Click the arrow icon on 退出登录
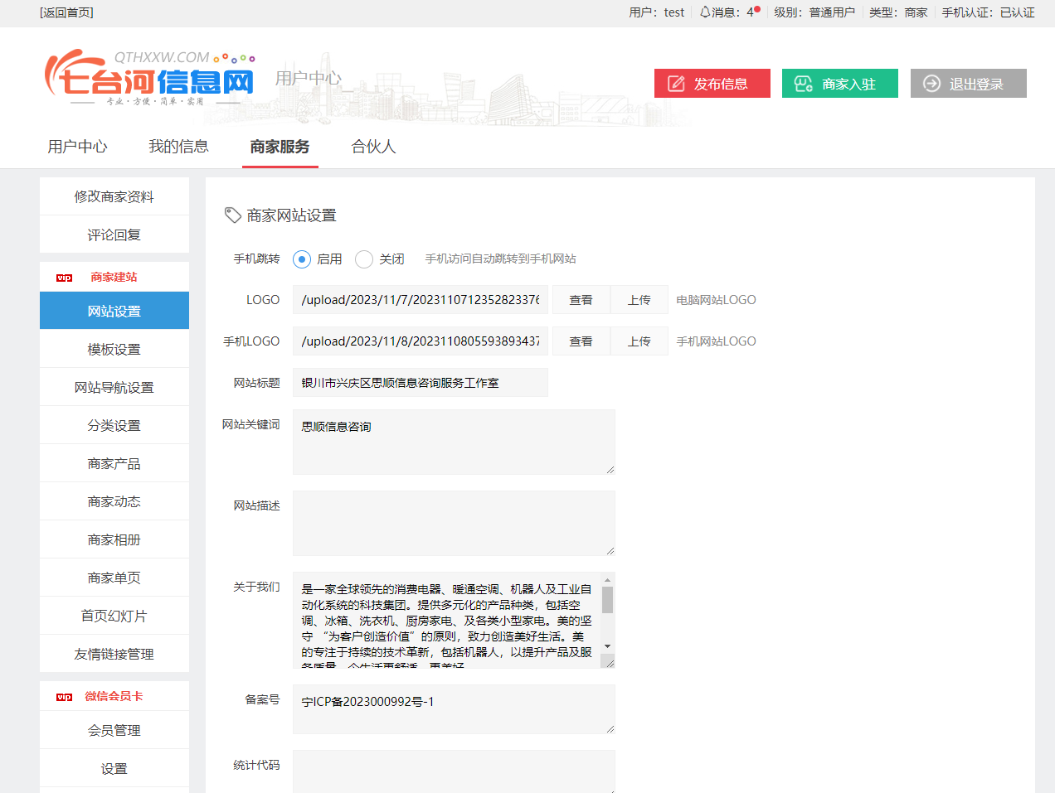Screen dimensions: 1055x793 (931, 84)
